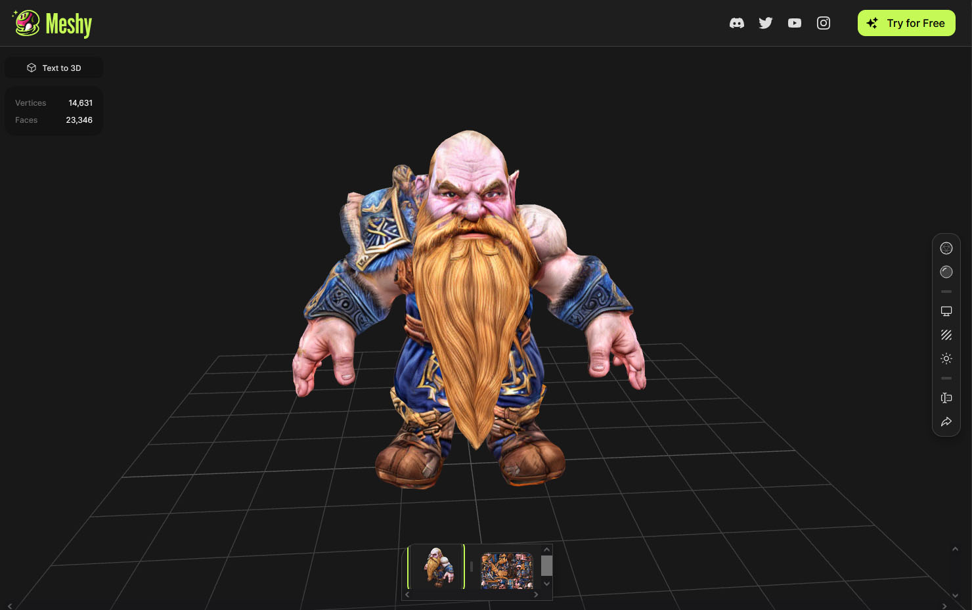Click the page scroll down chevron at right edge
972x610 pixels.
pyautogui.click(x=955, y=596)
